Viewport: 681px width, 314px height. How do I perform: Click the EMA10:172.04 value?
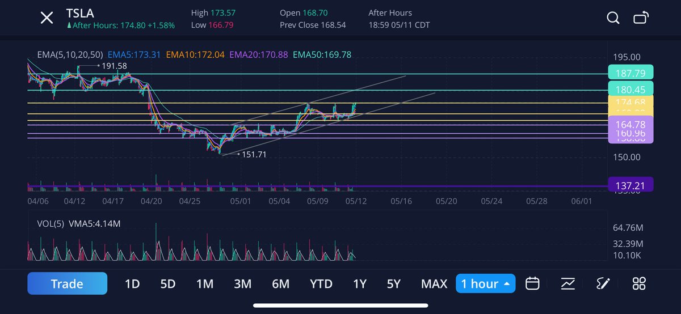point(195,55)
